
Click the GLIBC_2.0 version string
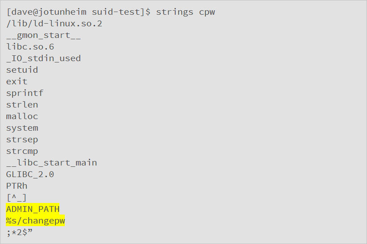[x=30, y=174]
